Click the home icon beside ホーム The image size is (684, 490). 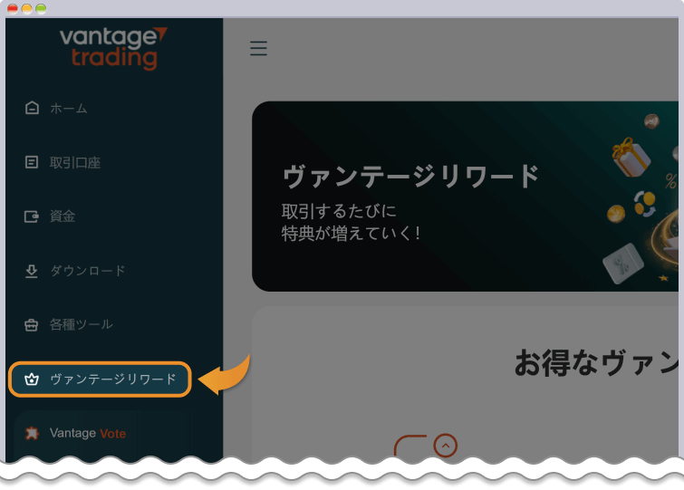coord(32,108)
